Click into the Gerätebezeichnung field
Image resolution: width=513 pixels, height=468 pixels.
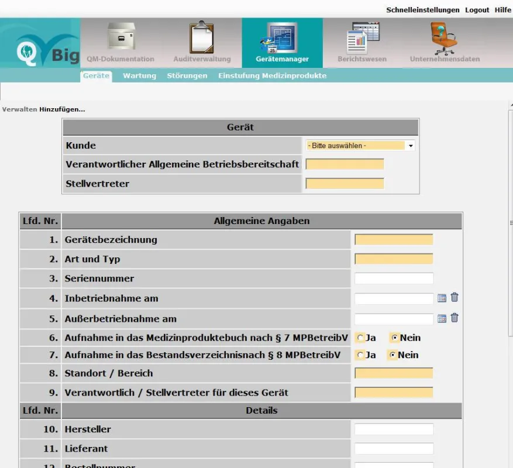[394, 240]
